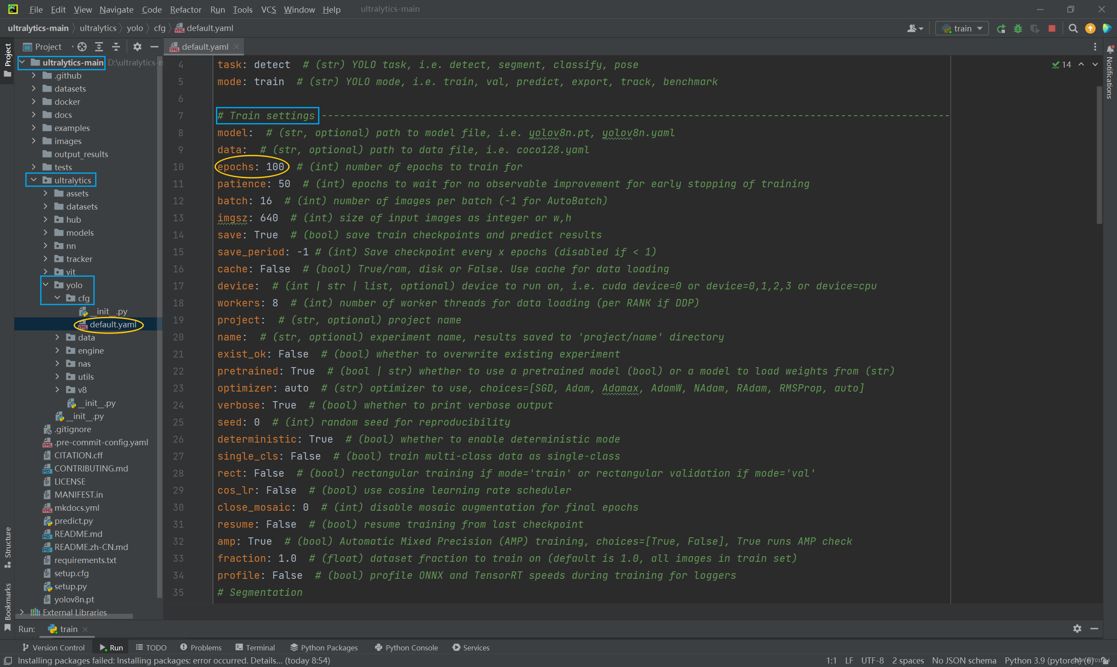The height and width of the screenshot is (667, 1117).
Task: Debug the train configuration
Action: 1018,29
